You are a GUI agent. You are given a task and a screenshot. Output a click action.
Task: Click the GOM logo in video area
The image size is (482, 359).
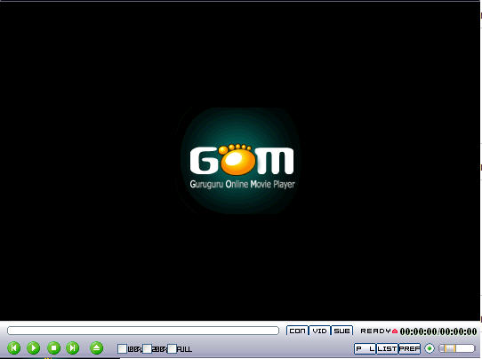242,166
